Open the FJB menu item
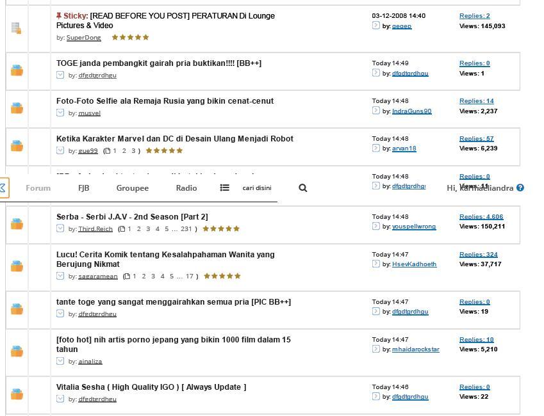 tap(83, 188)
